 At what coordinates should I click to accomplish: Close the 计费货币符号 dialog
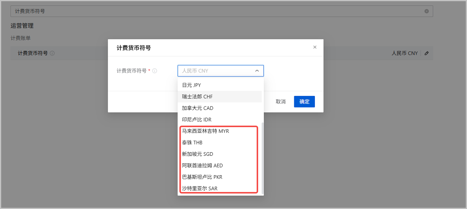(x=315, y=47)
